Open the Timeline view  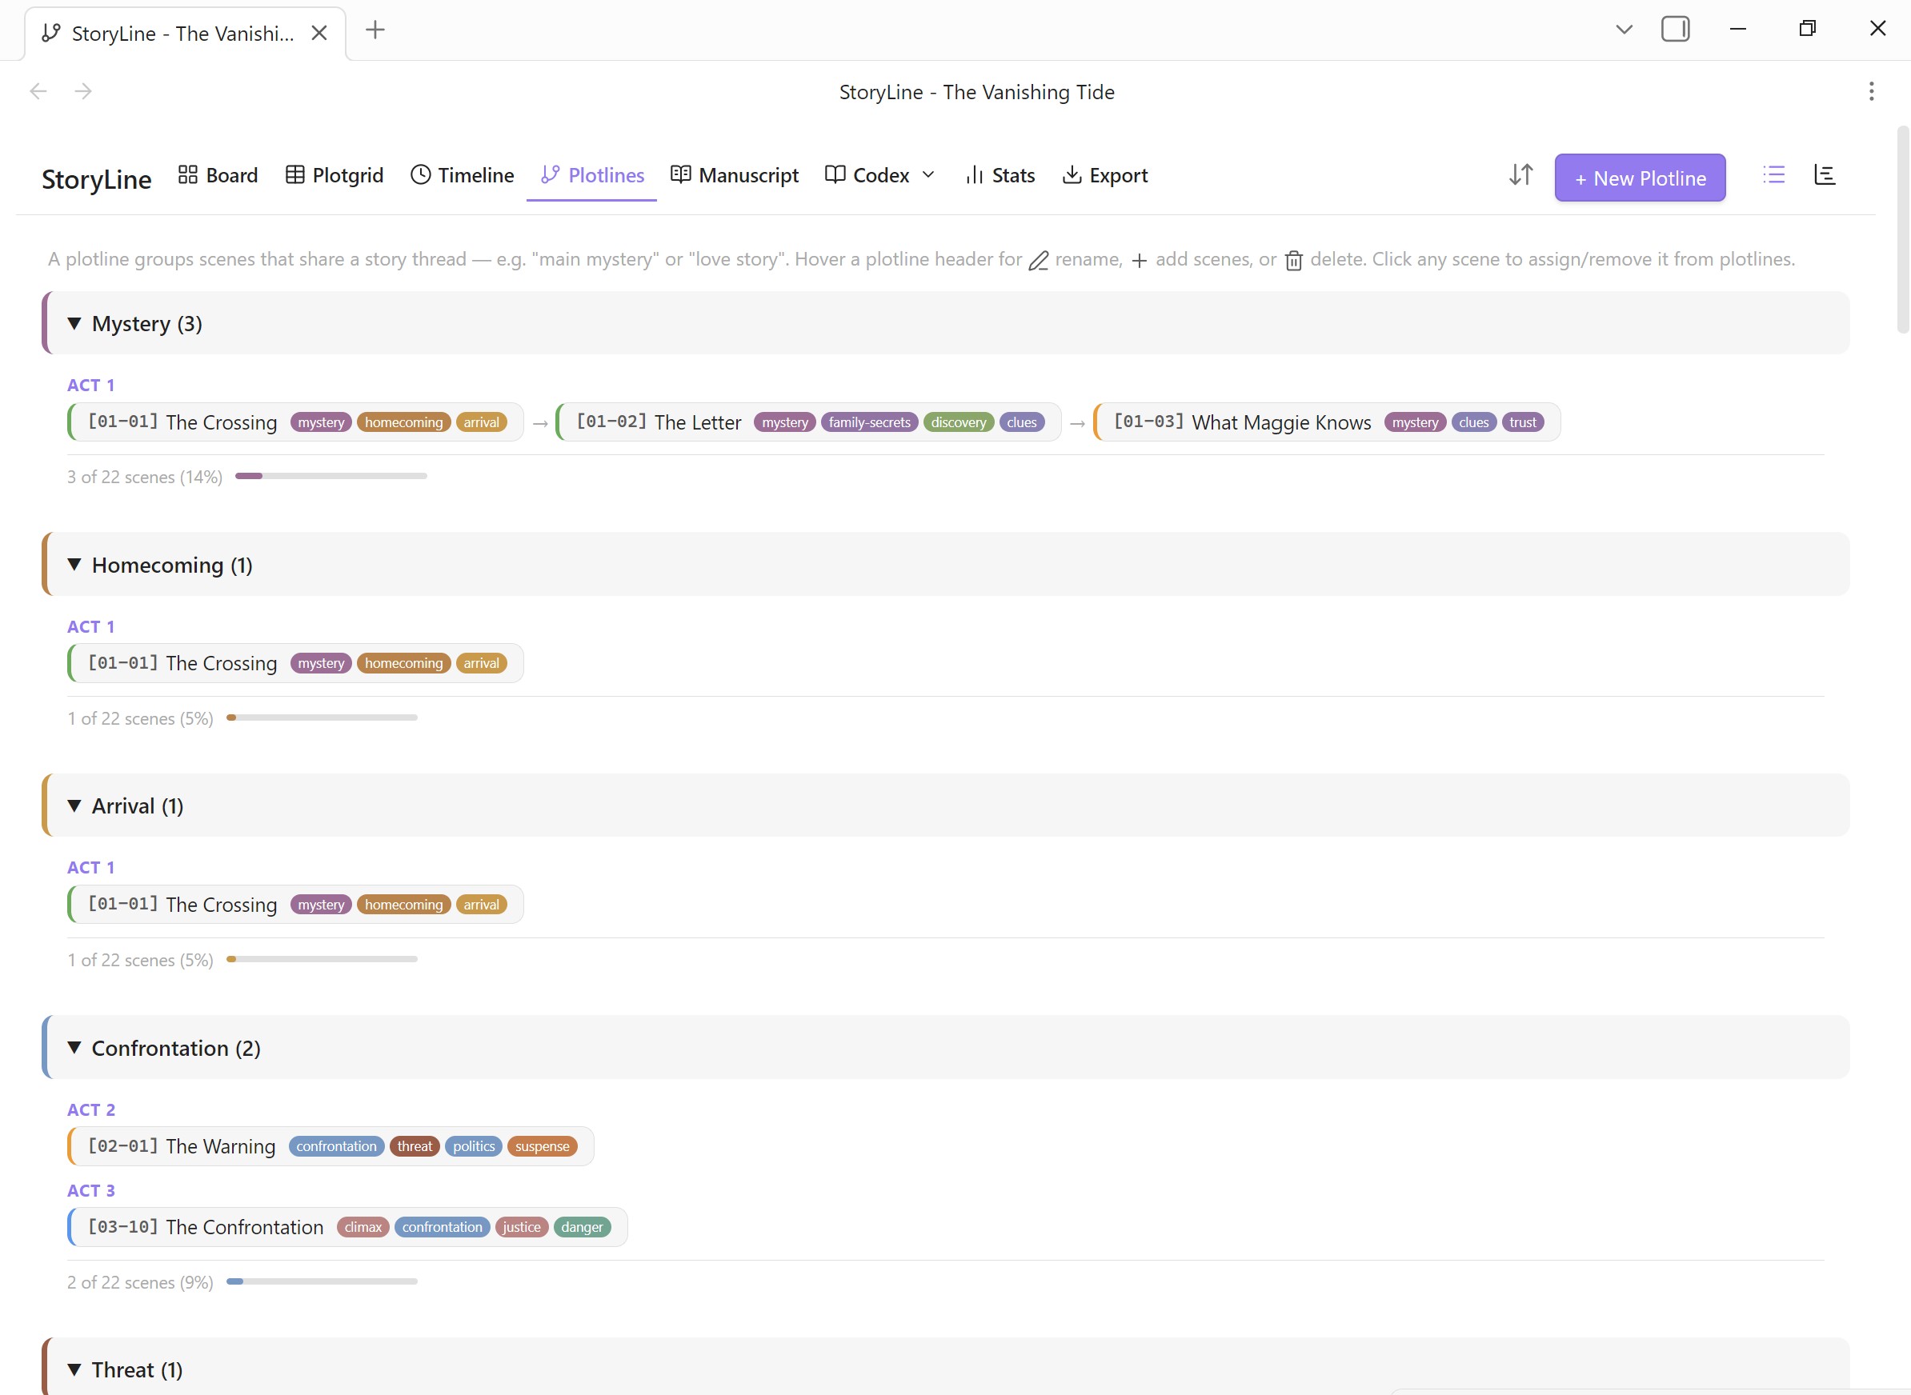coord(462,175)
